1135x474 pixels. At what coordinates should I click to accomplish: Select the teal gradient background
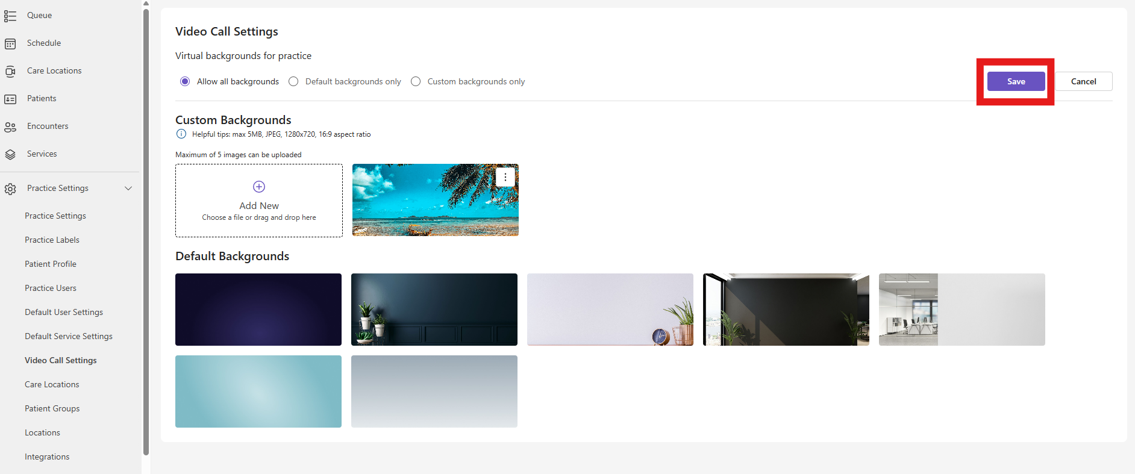[x=258, y=391]
